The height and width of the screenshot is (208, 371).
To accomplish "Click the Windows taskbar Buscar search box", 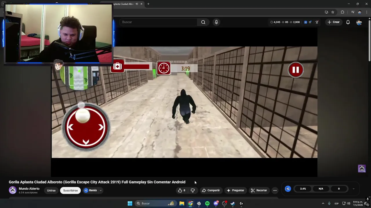I will [x=155, y=203].
